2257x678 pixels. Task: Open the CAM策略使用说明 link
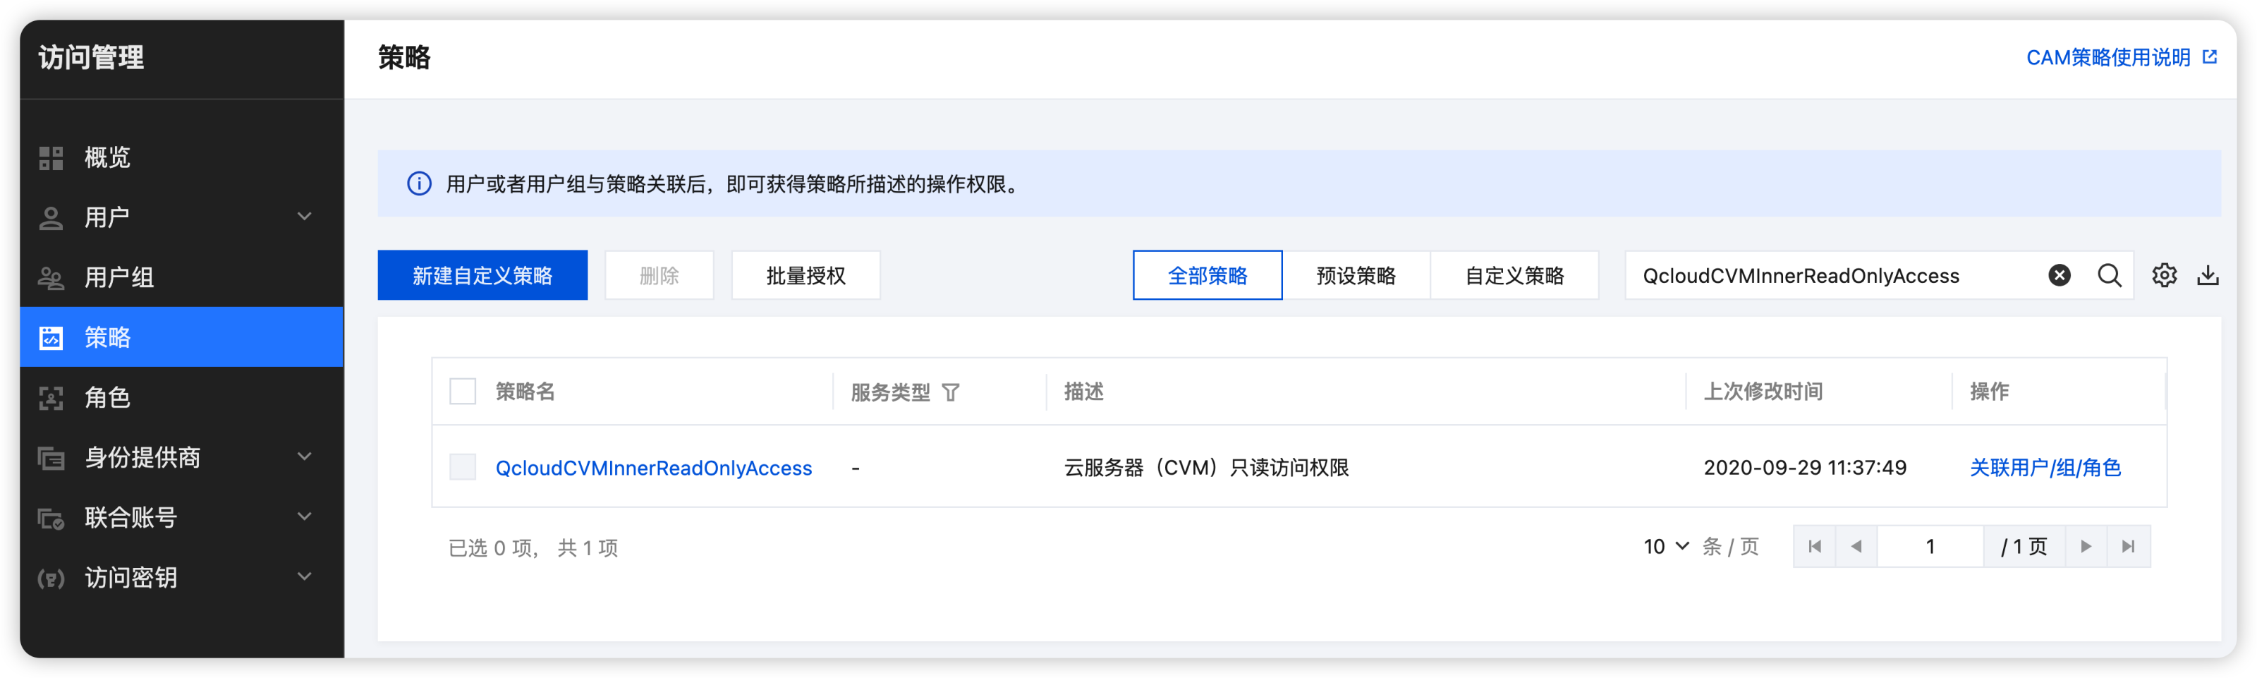point(2108,58)
